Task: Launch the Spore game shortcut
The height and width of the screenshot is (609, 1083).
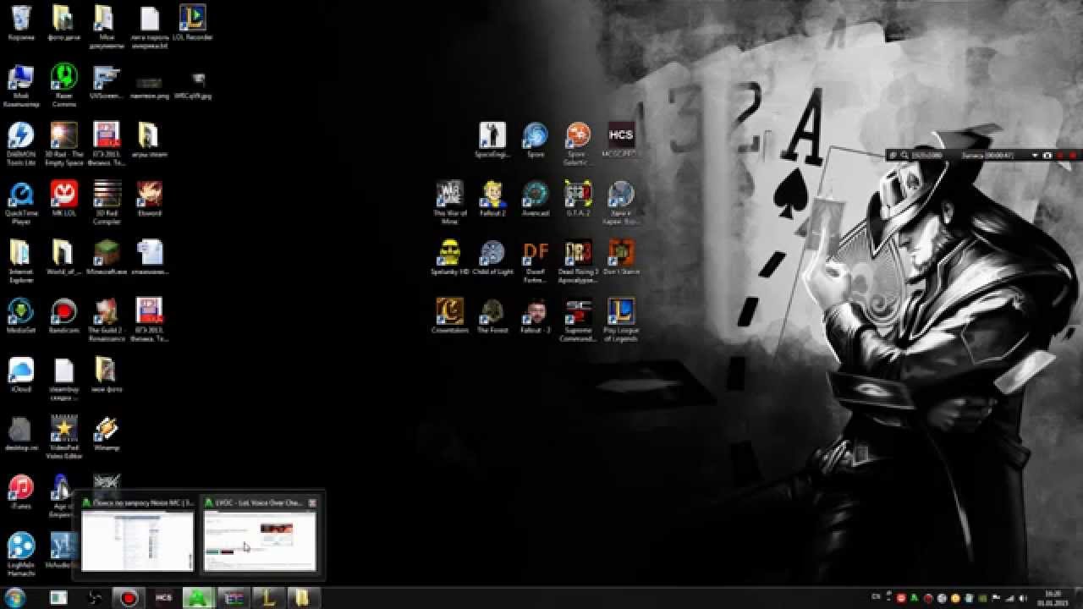Action: tap(535, 140)
